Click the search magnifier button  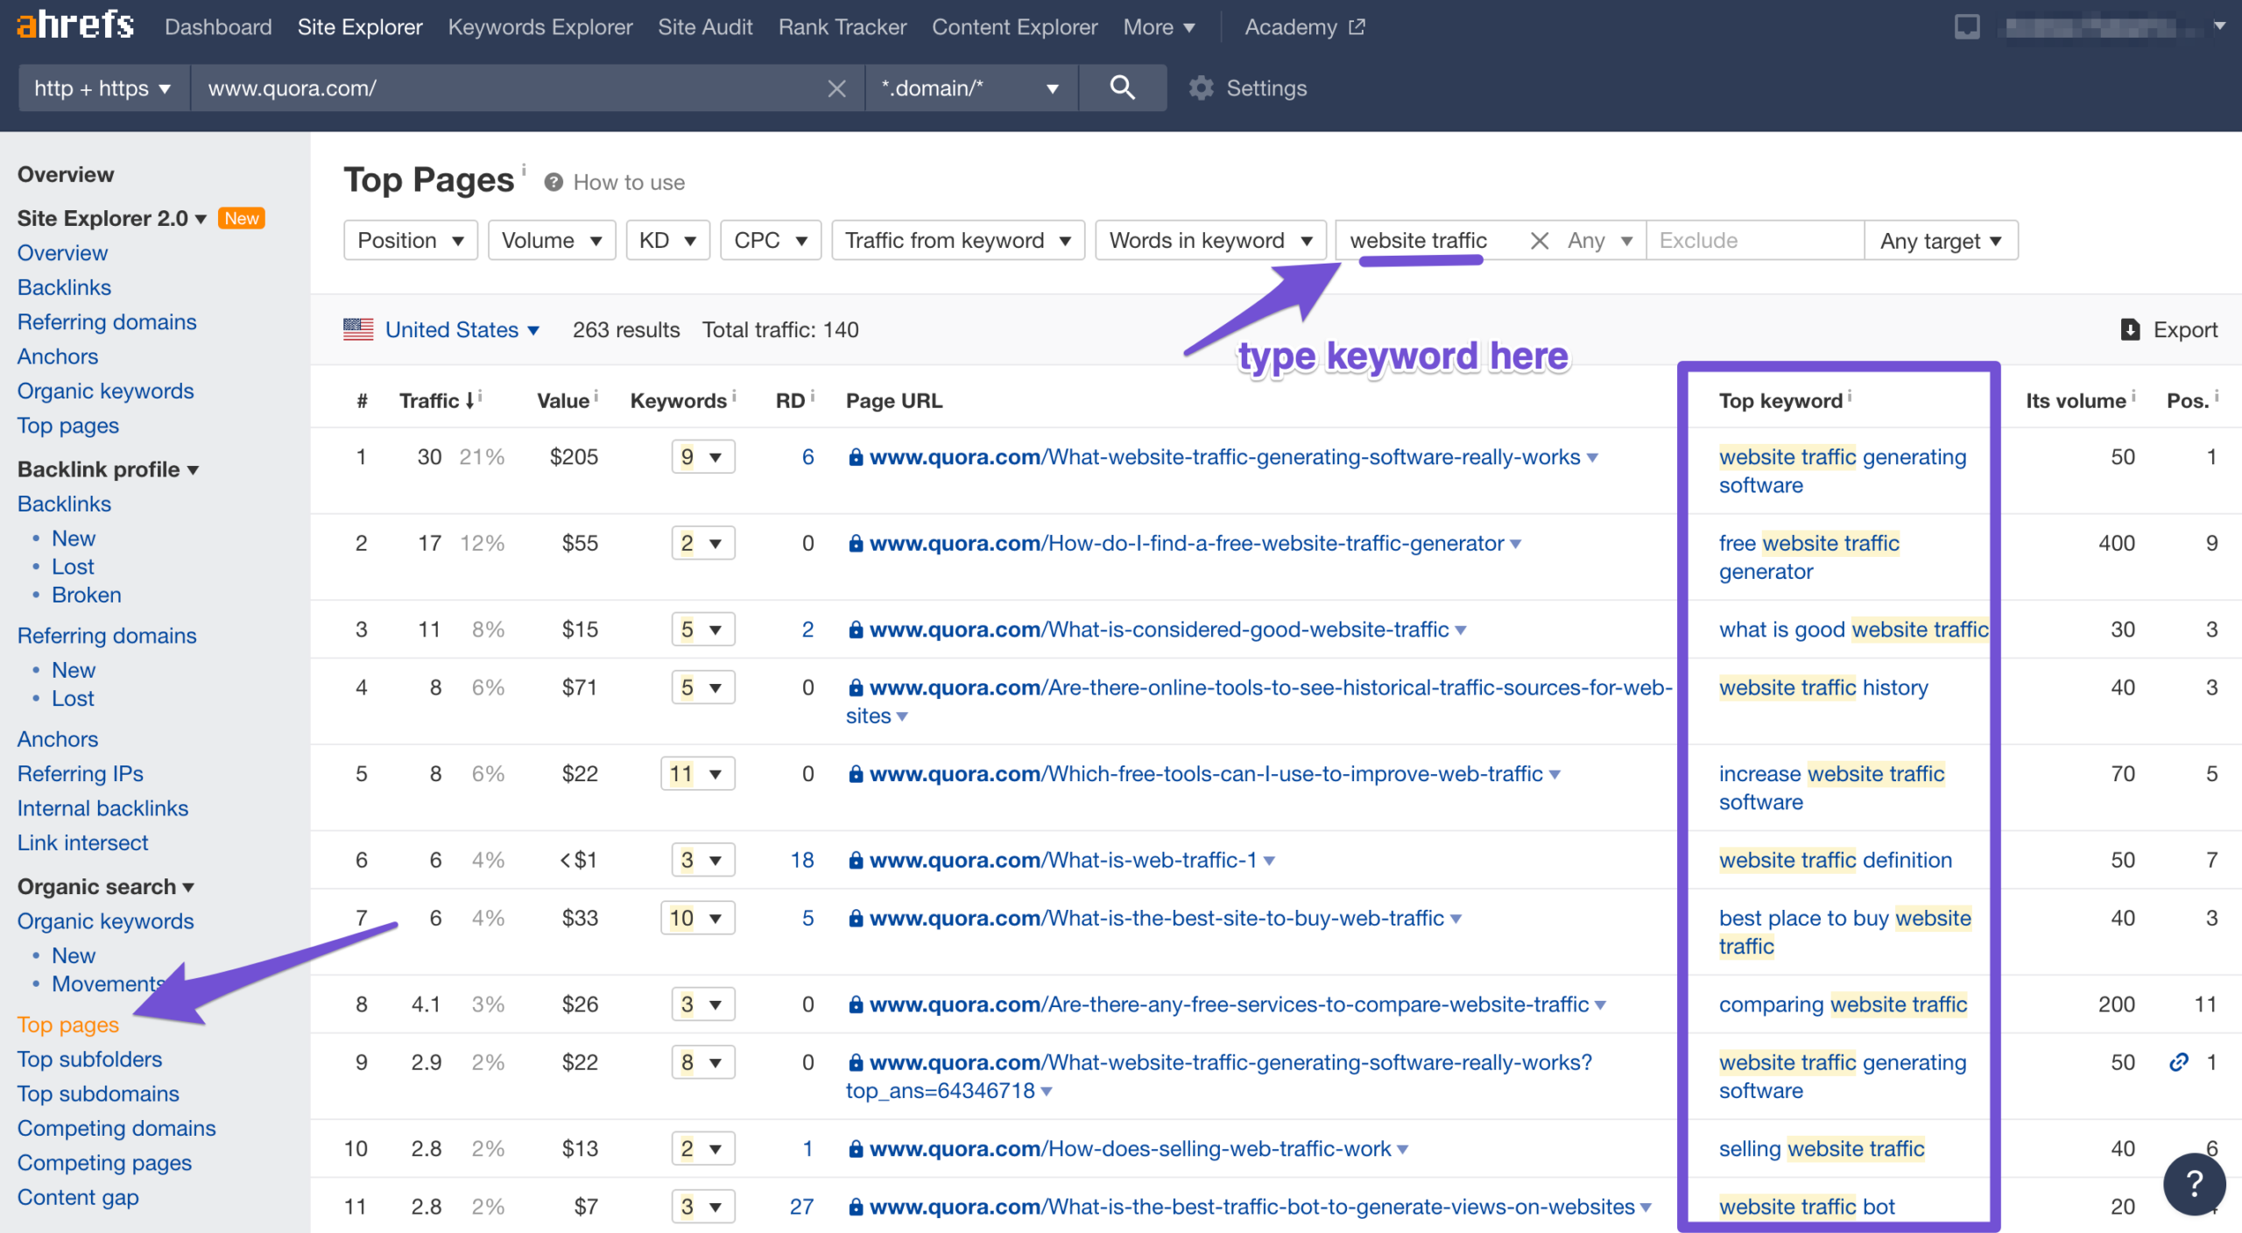point(1122,88)
